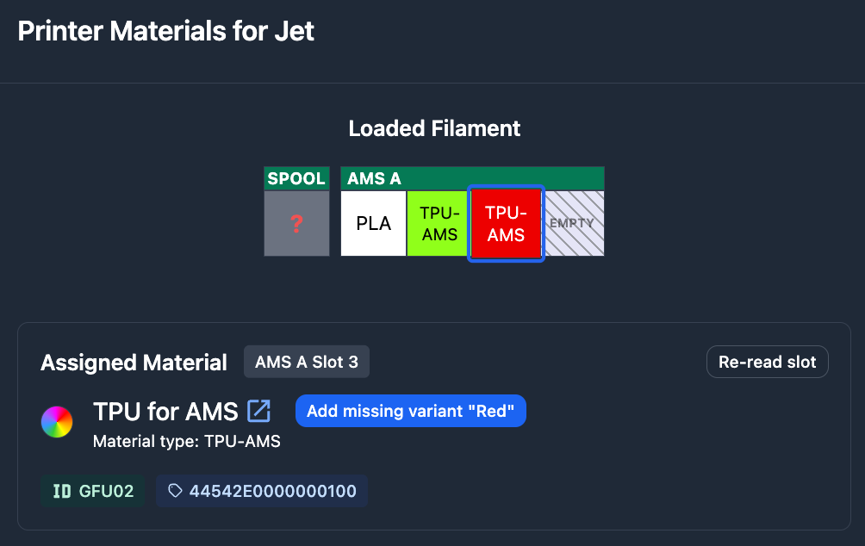865x546 pixels.
Task: Add the missing variant "Red"
Action: (x=410, y=412)
